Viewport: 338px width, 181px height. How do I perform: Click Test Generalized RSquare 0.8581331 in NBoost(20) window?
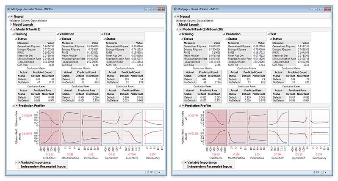tap(304, 46)
